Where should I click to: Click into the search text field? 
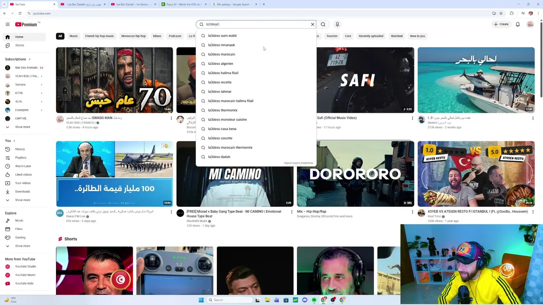tap(257, 24)
